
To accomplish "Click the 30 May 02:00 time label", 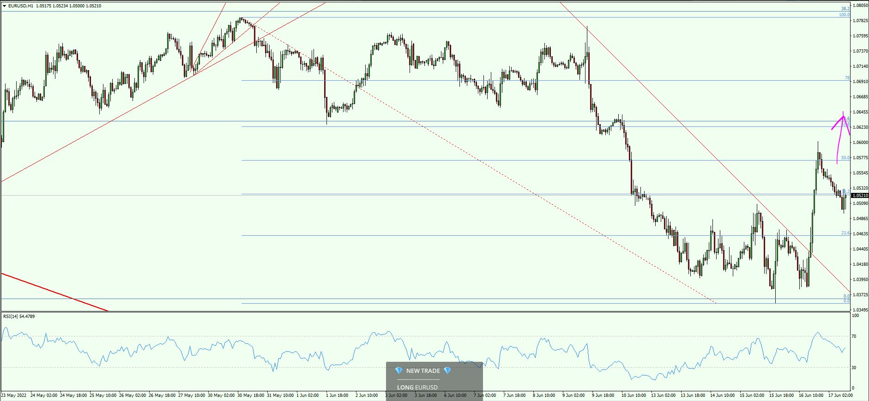I will pos(221,395).
